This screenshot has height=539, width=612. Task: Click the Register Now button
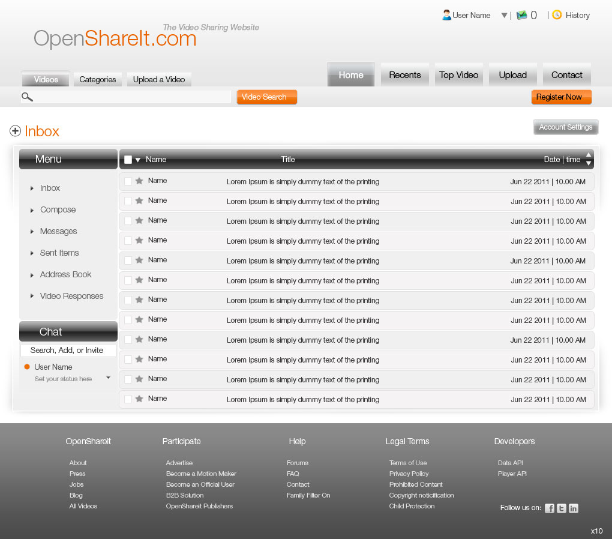point(561,97)
